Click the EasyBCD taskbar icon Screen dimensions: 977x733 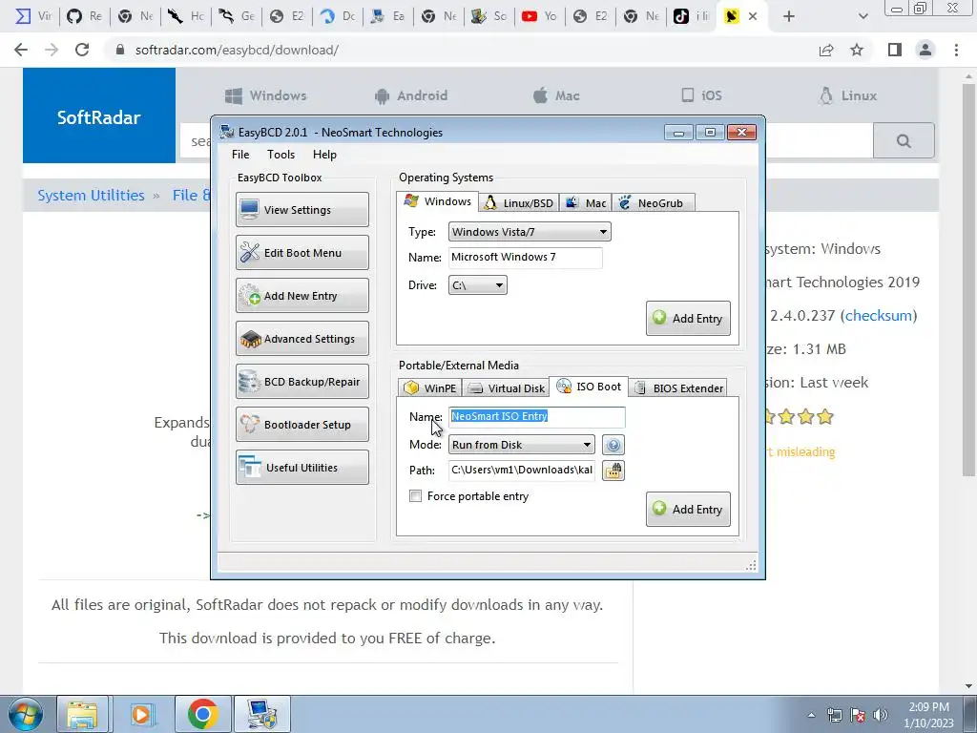262,714
